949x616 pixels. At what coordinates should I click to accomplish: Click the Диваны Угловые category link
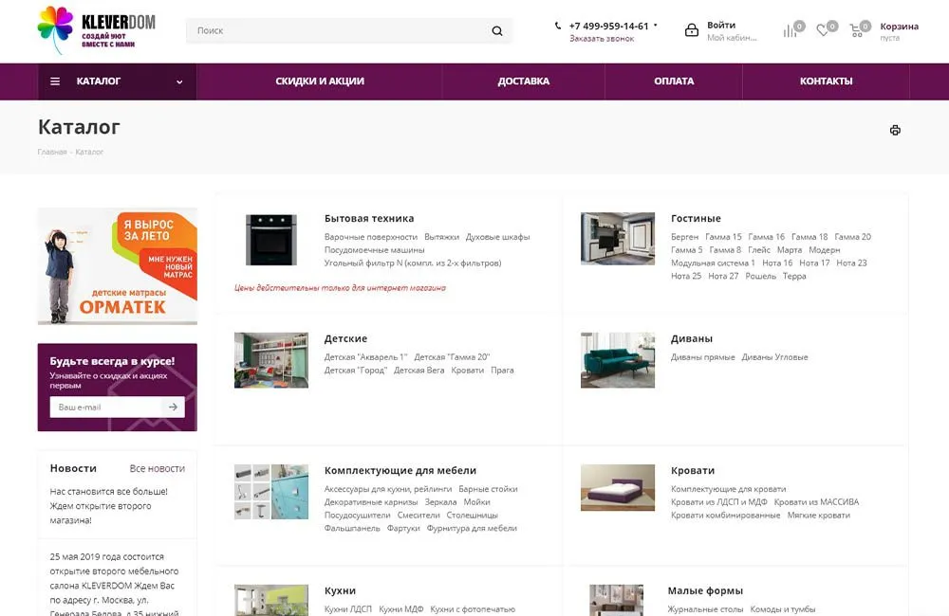[x=774, y=357]
